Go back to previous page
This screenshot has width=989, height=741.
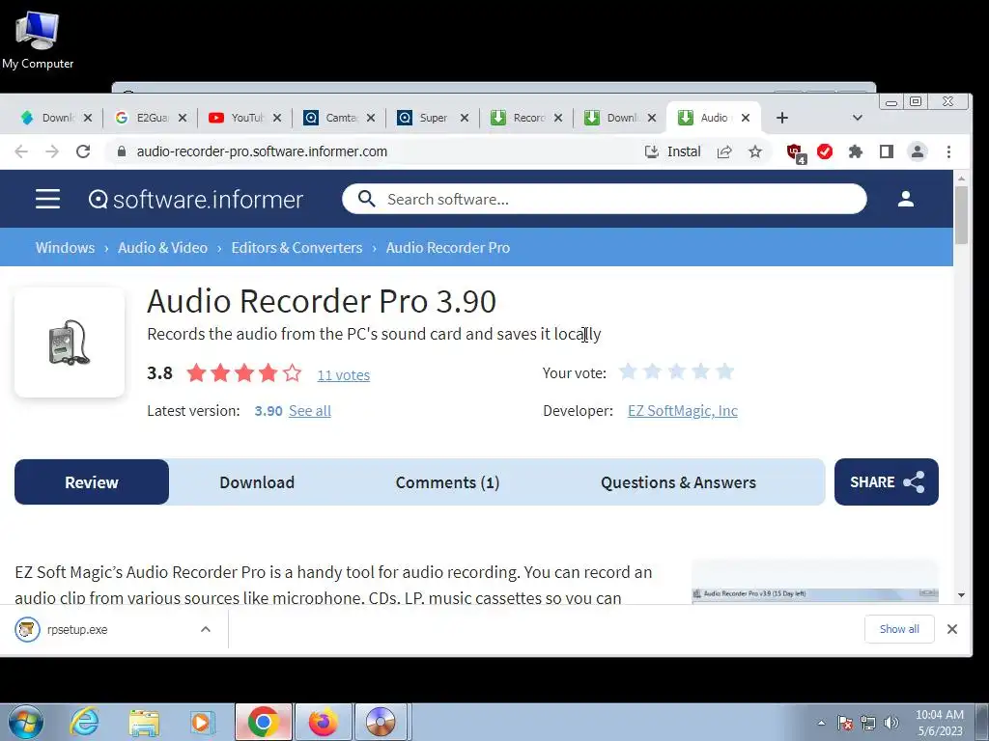(x=21, y=151)
